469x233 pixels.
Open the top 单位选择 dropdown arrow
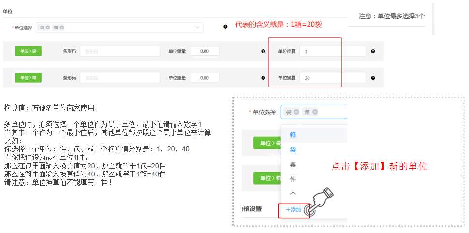[197, 27]
